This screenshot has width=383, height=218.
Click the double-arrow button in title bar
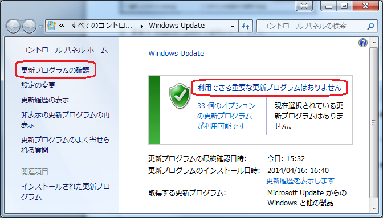304,6
